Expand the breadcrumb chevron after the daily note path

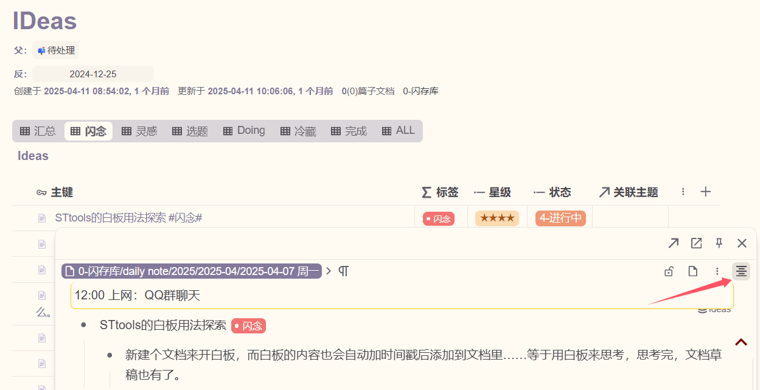(x=329, y=271)
